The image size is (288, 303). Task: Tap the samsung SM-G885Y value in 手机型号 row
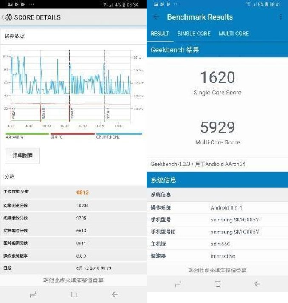[x=234, y=220]
